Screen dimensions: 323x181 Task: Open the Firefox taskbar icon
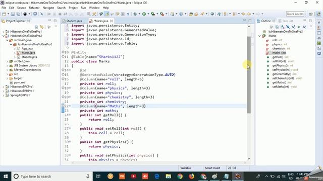coord(191,176)
